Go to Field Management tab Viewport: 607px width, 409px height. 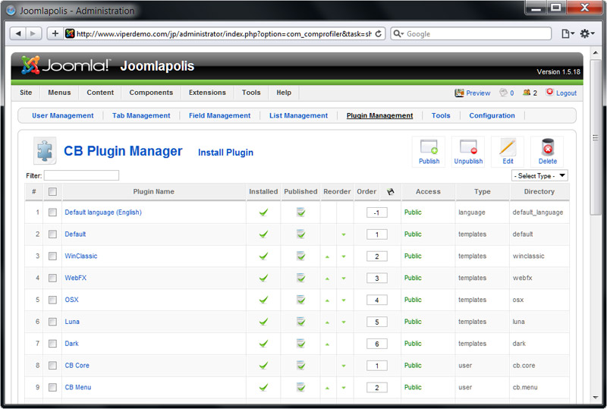219,115
